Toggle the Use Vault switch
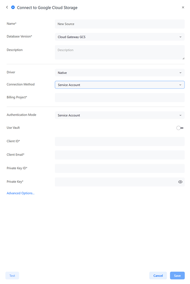This screenshot has height=284, width=190. [x=180, y=128]
